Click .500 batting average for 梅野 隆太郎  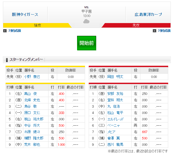(61, 138)
